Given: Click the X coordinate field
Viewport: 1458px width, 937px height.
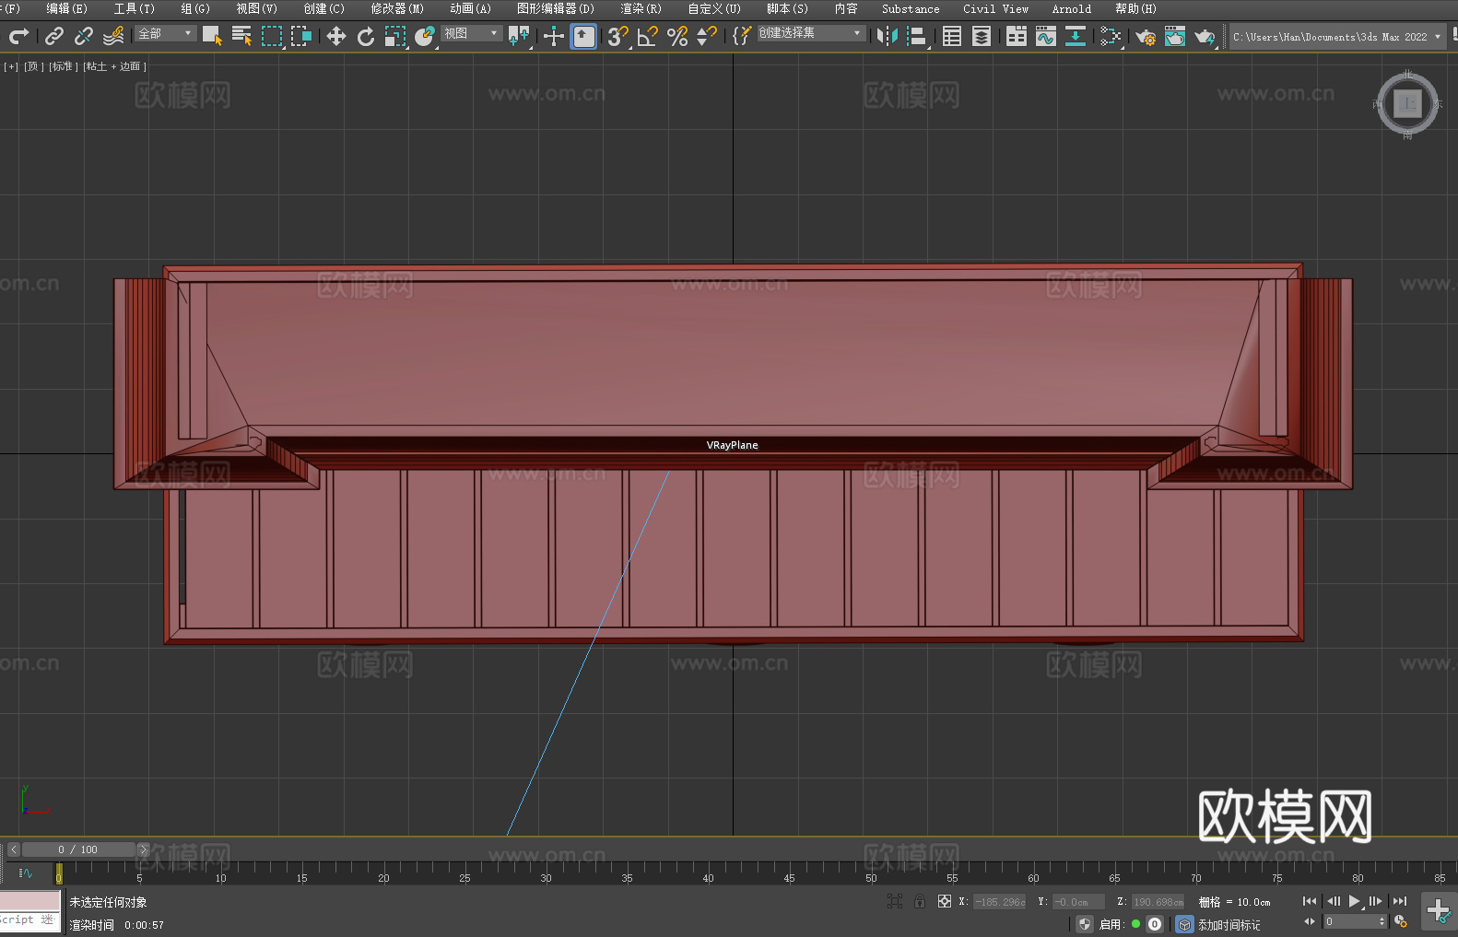Looking at the screenshot, I should coord(1000,902).
